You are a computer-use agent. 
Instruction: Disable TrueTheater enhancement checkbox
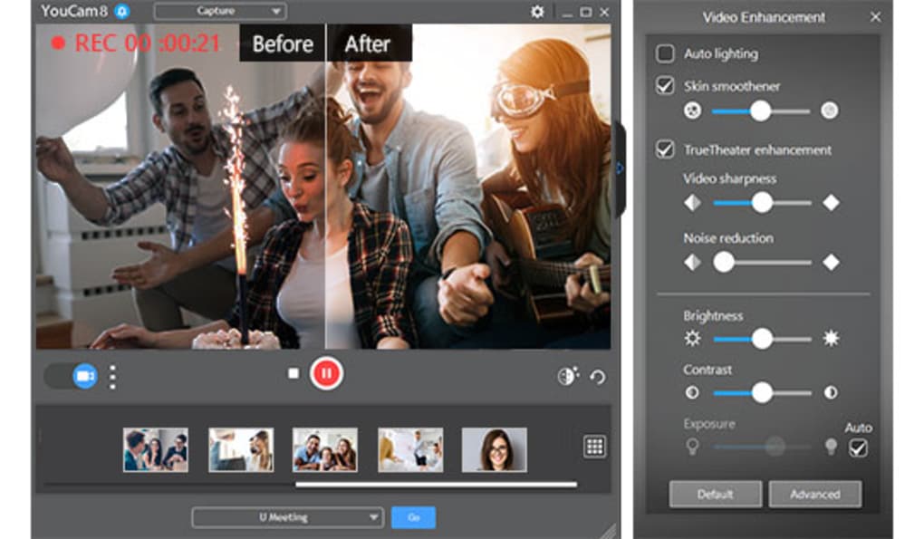click(x=666, y=149)
